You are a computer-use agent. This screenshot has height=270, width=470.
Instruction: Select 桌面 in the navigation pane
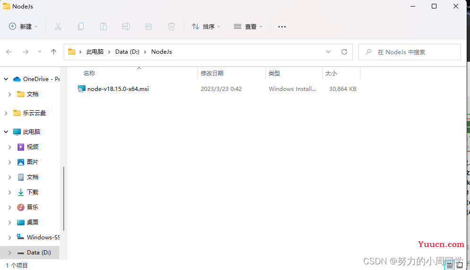click(x=33, y=222)
